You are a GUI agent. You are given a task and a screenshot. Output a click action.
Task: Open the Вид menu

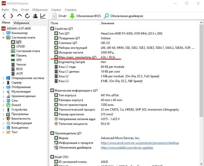click(x=15, y=10)
